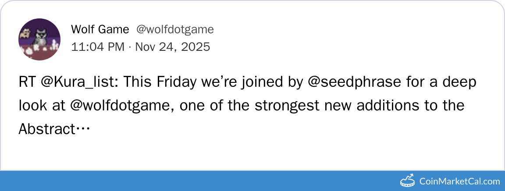Open the Wolf Game display name
The image size is (505, 191).
coord(100,30)
